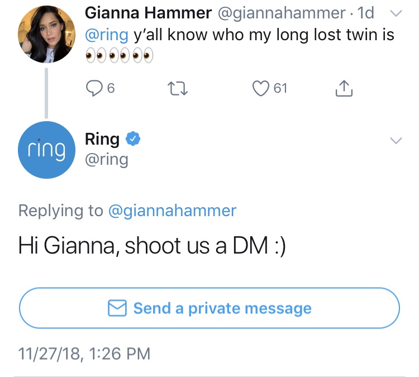419x377 pixels.
Task: Tap the Hi Gianna reply text
Action: pos(152,246)
